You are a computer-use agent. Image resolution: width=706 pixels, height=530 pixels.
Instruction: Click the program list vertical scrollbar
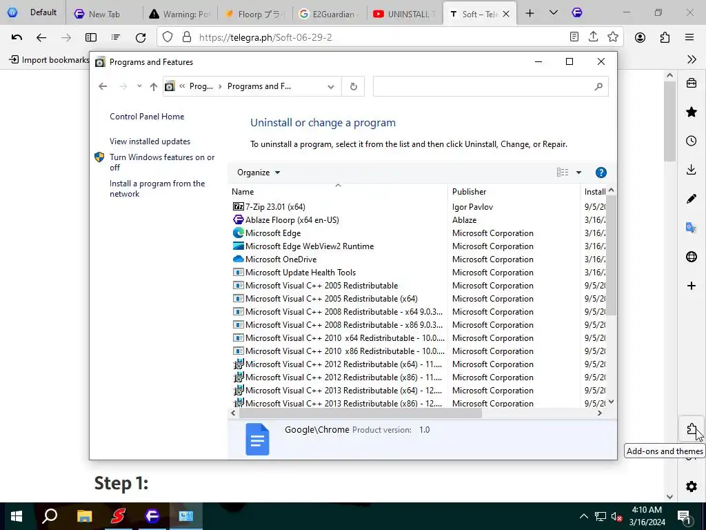coord(611,255)
